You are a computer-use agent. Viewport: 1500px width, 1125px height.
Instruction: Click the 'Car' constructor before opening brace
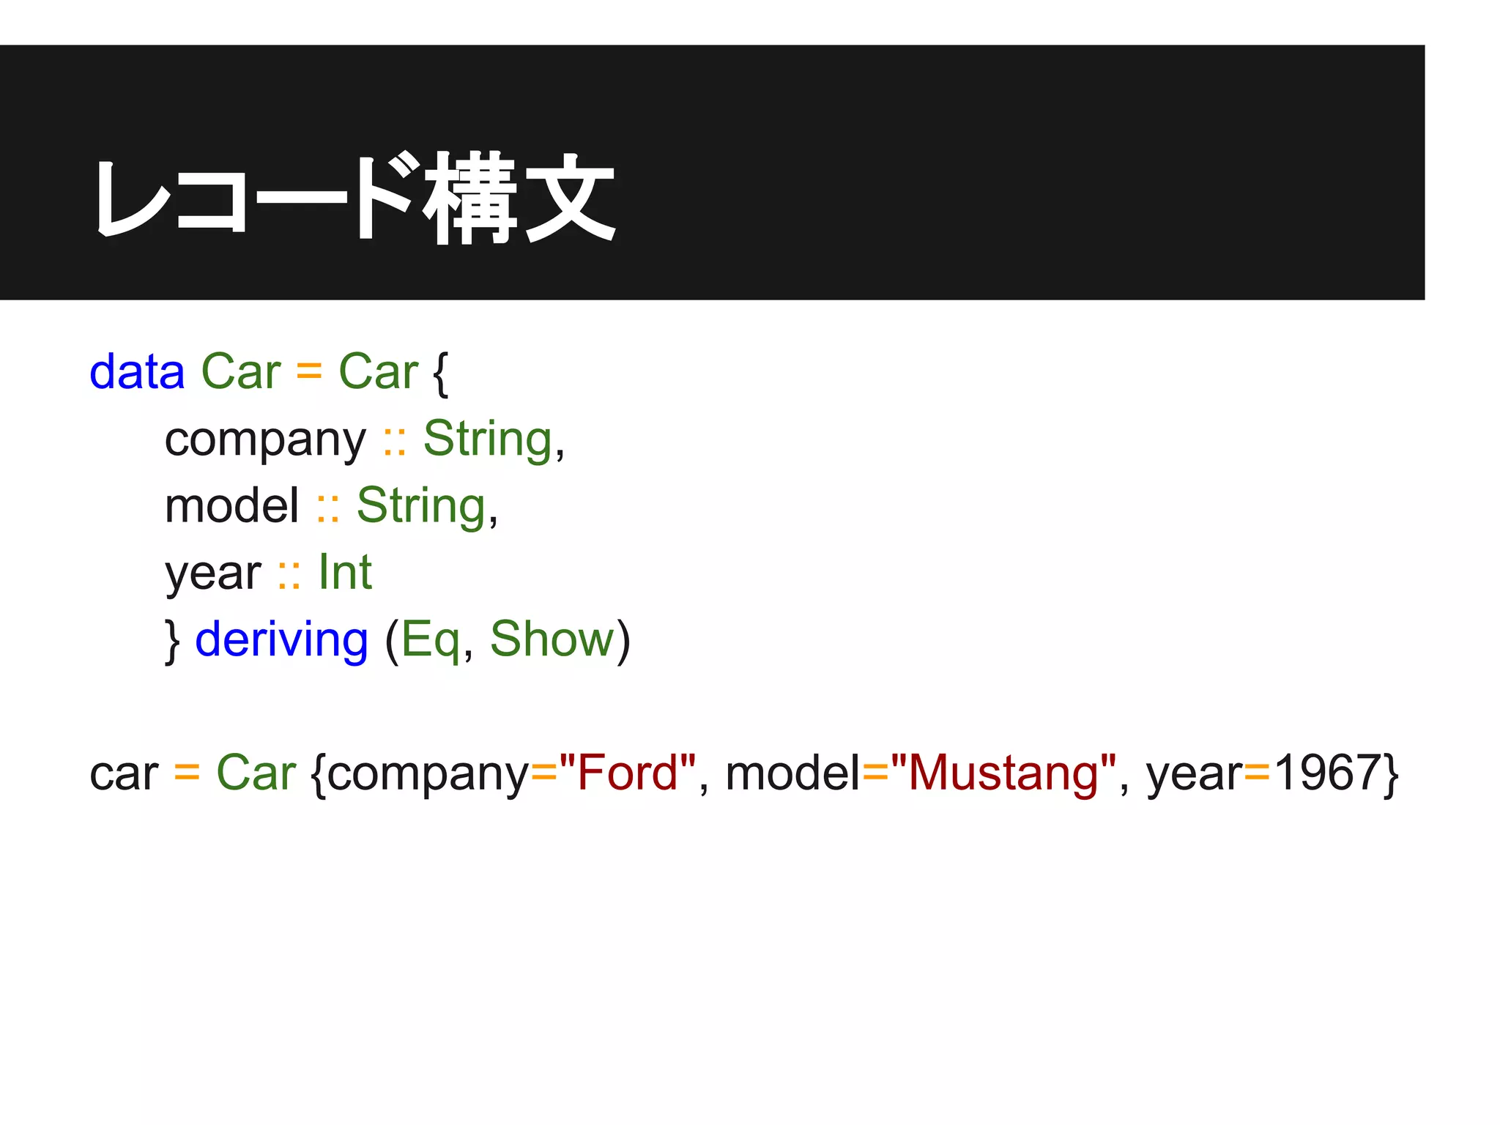pyautogui.click(x=378, y=371)
